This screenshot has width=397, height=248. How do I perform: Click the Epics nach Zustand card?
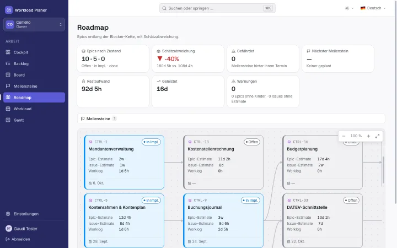coord(113,59)
